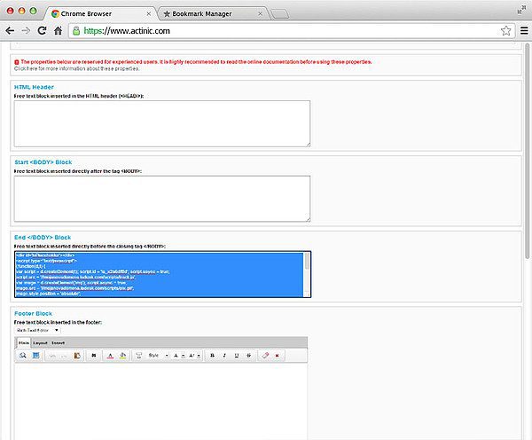Click the Italic formatting icon
The image size is (532, 440).
click(x=224, y=355)
